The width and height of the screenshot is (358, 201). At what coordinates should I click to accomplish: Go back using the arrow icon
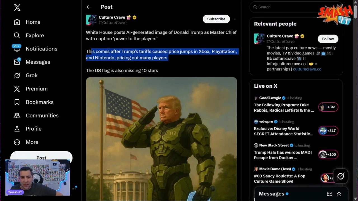tap(89, 7)
